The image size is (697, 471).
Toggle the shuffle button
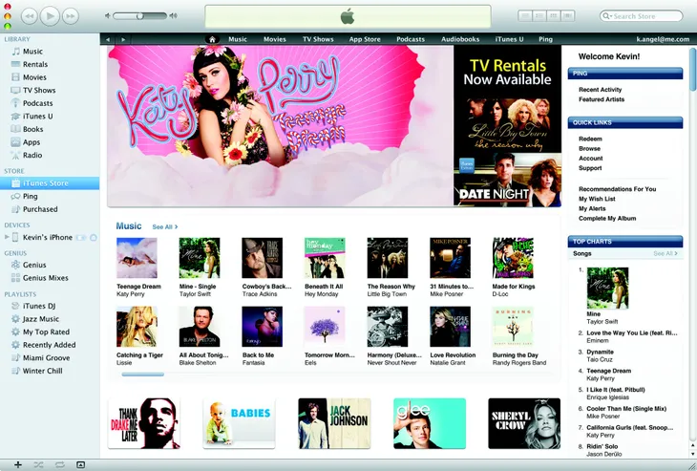39,464
